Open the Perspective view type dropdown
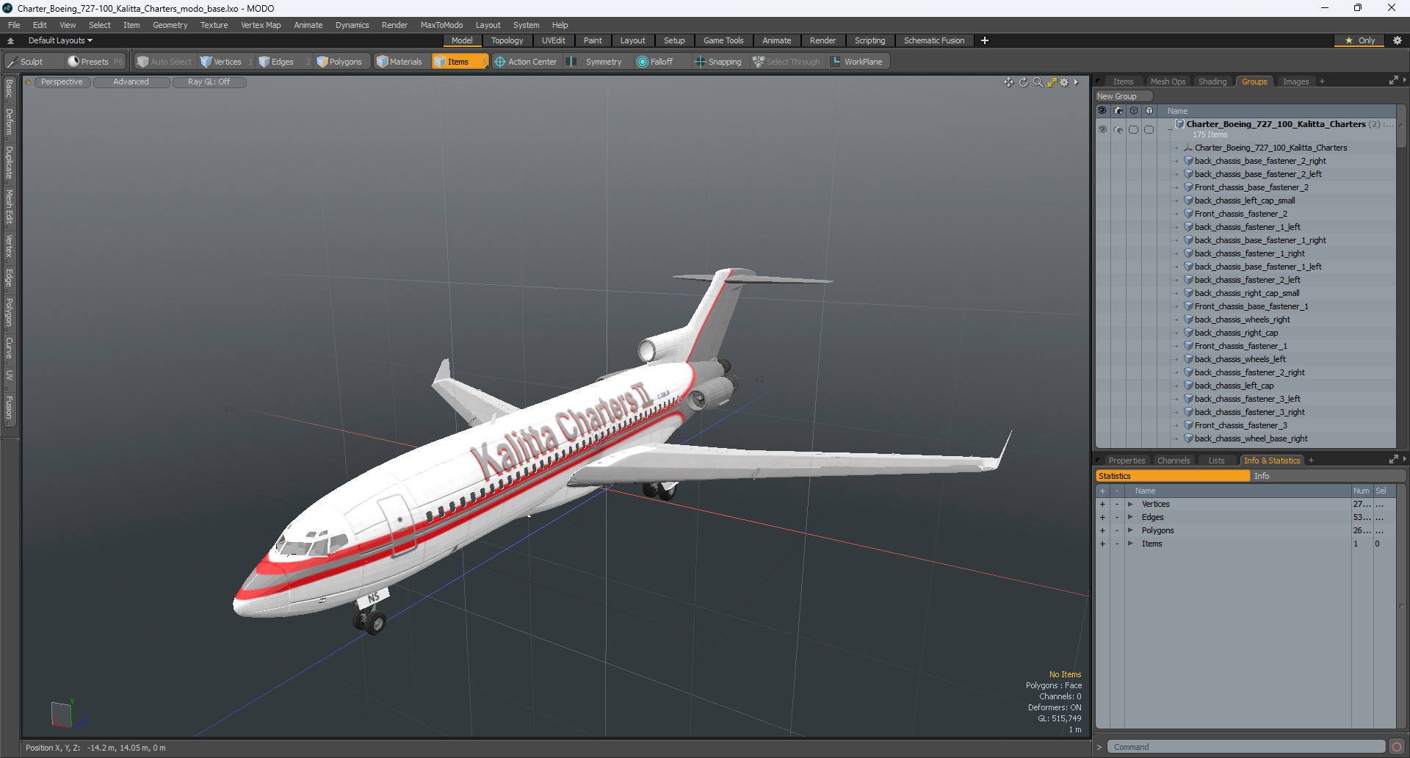Screen dimensions: 1410x758 (62, 82)
